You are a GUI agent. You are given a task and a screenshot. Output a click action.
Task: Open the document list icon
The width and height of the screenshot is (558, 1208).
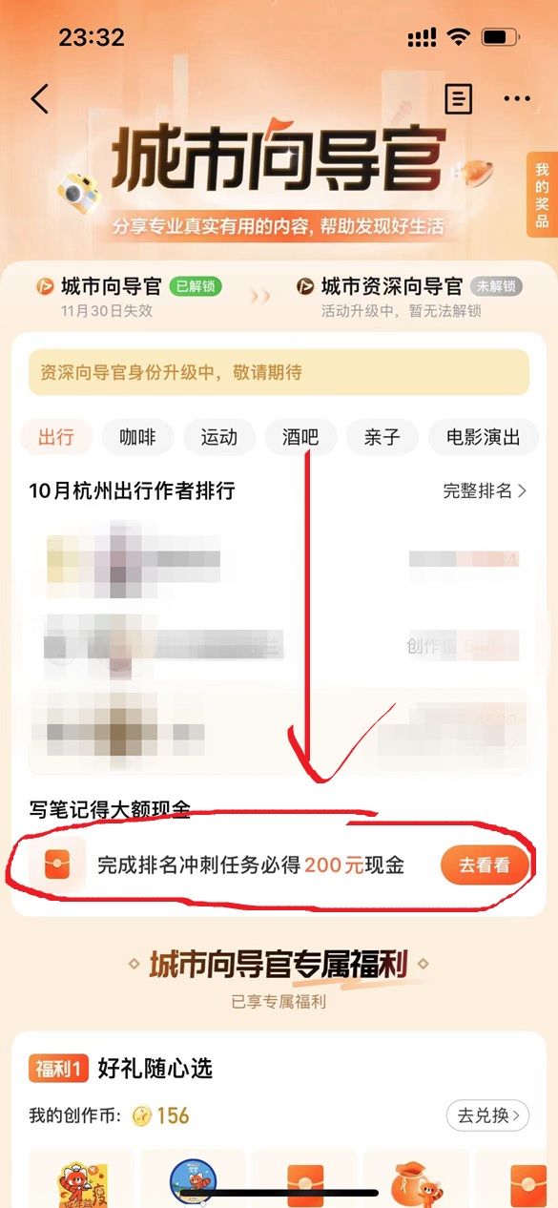coord(458,98)
